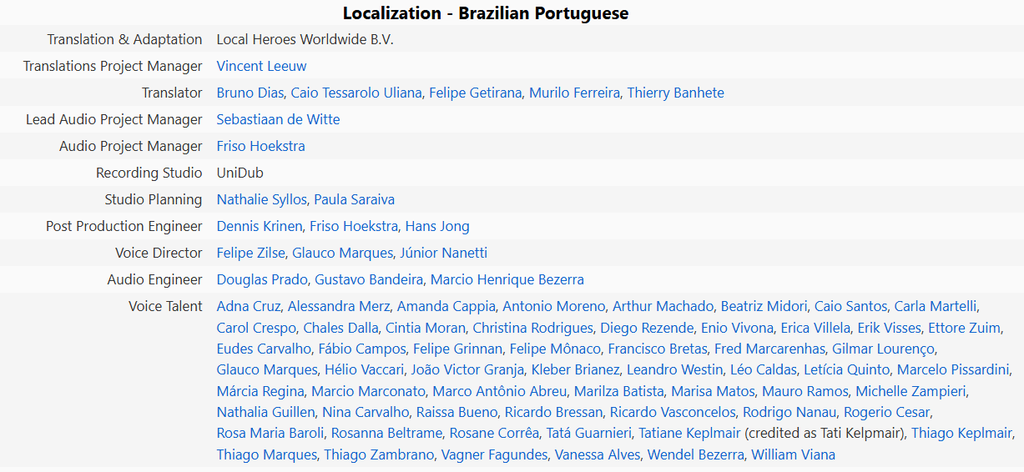Open Marcelo Pissardini link

(954, 369)
